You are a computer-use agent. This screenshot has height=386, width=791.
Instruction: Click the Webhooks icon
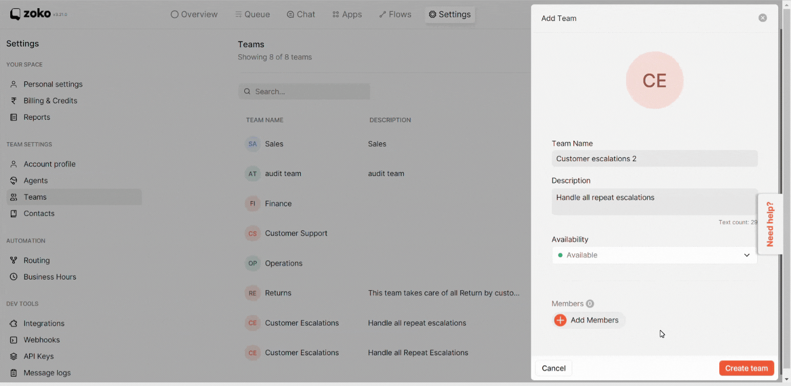[14, 339]
